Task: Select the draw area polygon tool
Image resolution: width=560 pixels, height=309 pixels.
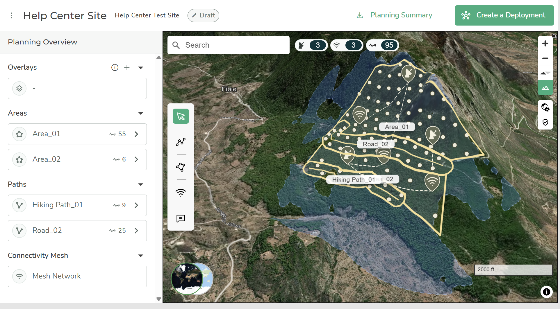Action: pos(181,167)
